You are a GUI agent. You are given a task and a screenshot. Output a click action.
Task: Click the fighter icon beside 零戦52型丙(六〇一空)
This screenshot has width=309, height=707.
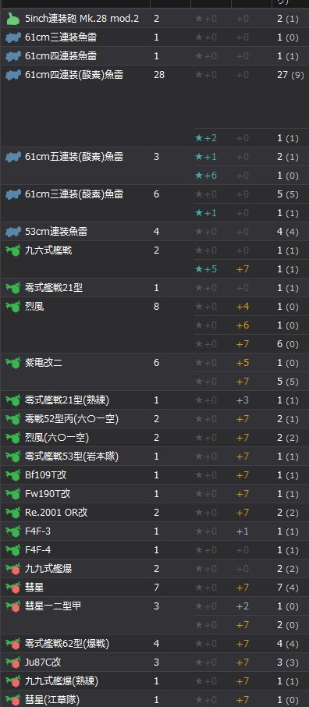tap(13, 419)
